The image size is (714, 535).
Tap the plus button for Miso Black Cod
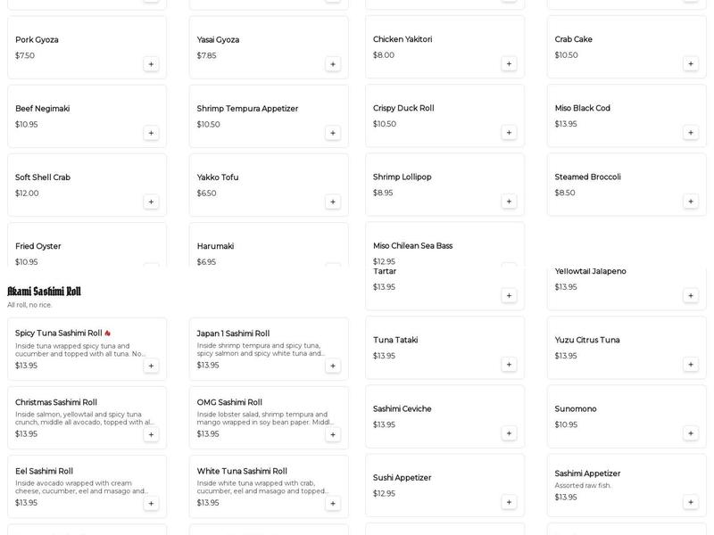coord(690,133)
